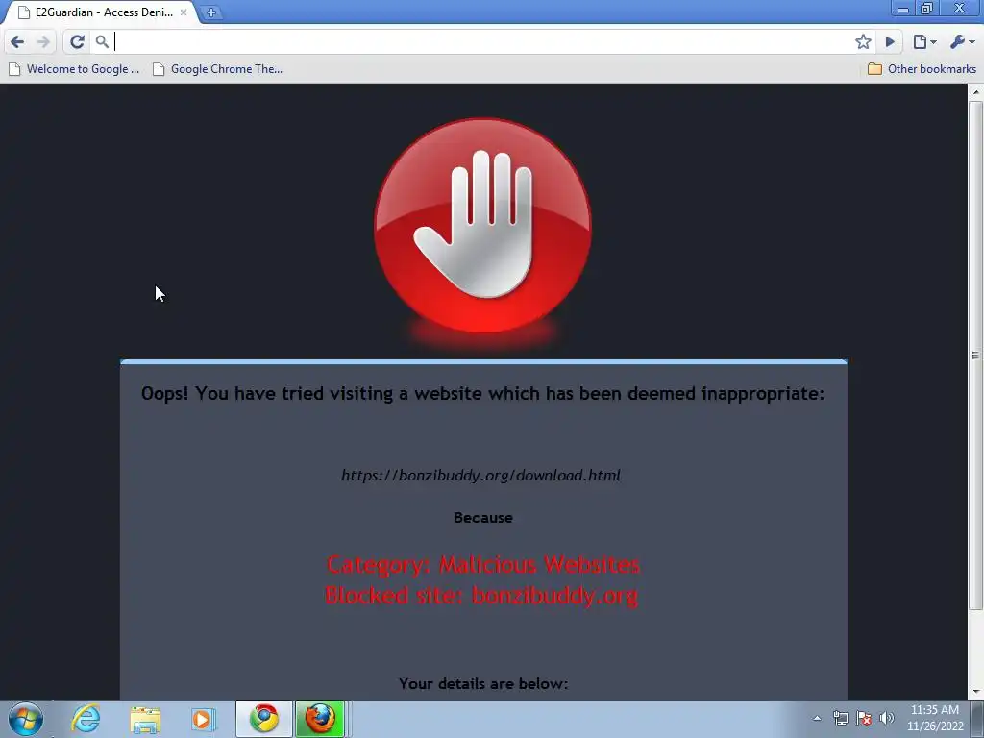The width and height of the screenshot is (984, 738).
Task: Click the Because label text
Action: (483, 518)
